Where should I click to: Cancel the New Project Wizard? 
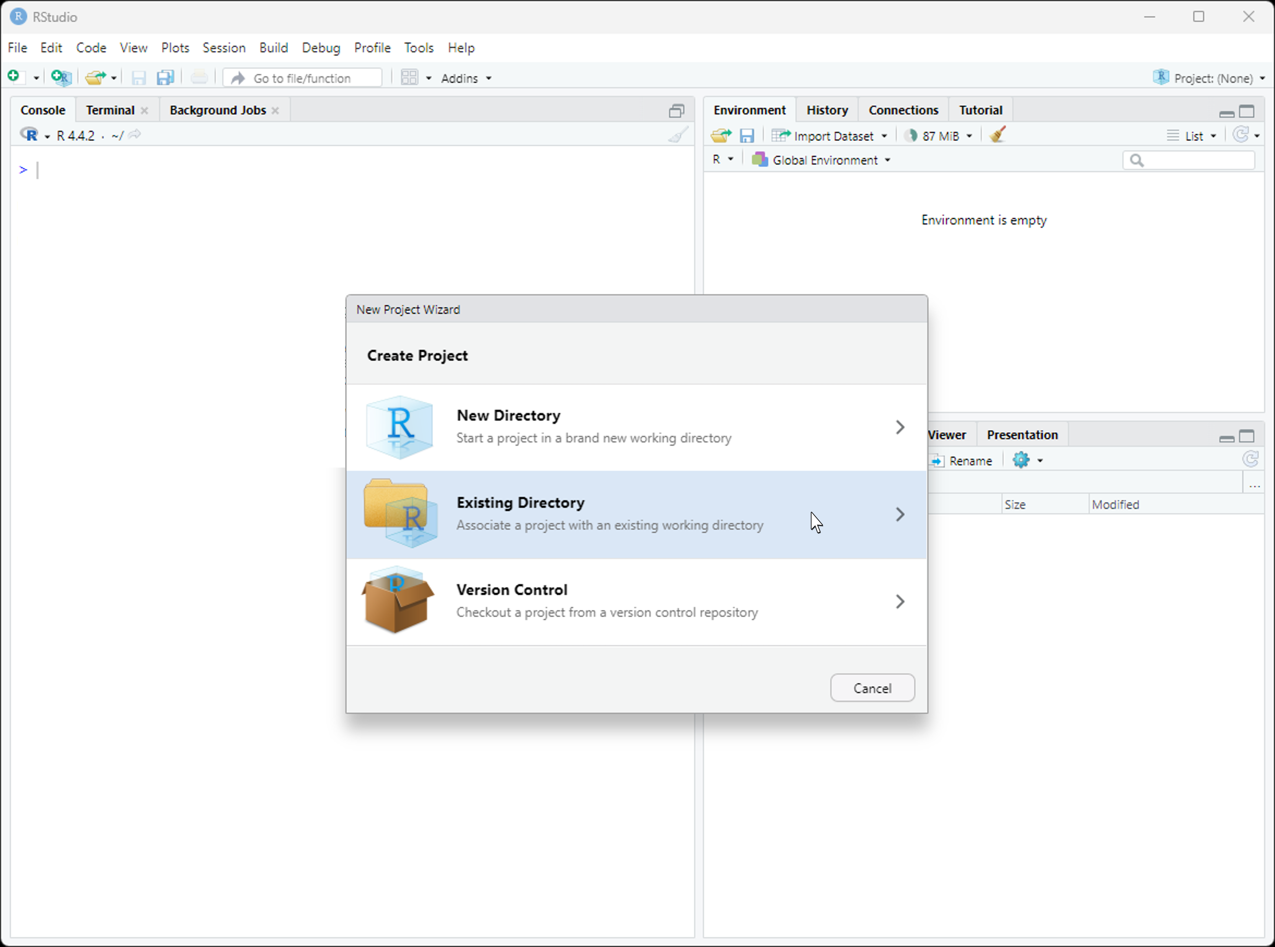coord(872,688)
